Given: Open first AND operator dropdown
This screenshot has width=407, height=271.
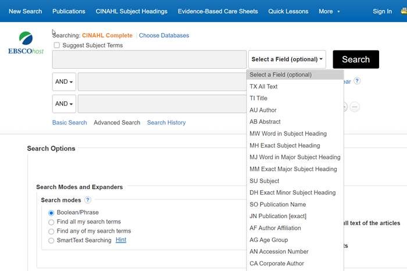Looking at the screenshot, I should (x=64, y=82).
